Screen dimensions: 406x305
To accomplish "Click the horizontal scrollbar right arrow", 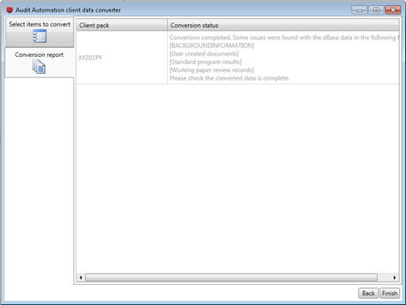I will [394, 278].
